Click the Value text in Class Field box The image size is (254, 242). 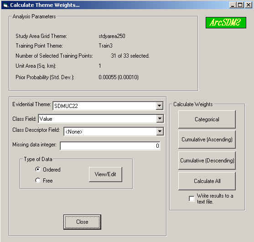click(x=46, y=119)
